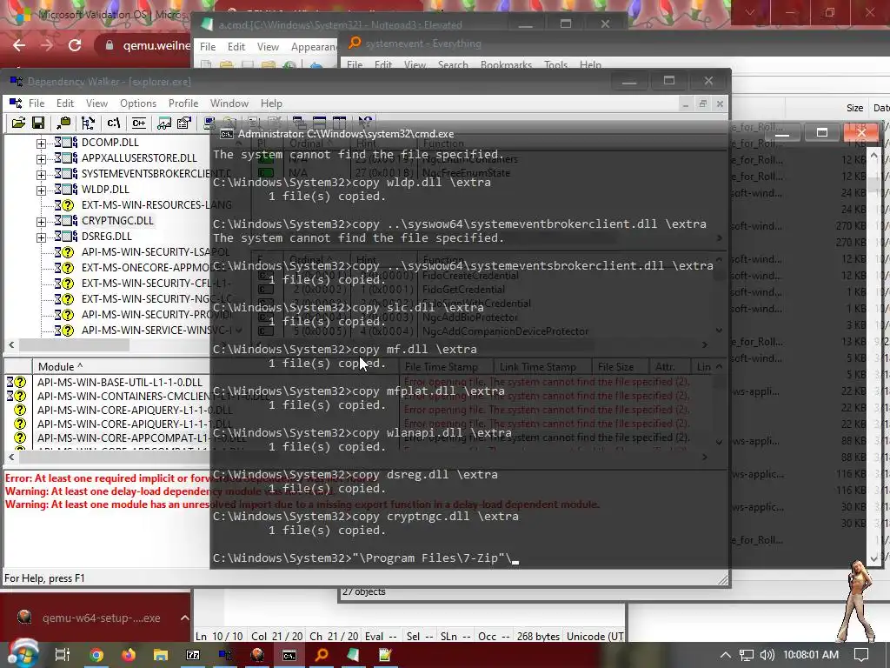Select EXT-MS-WIN-RESOURCES-LANG tree item
Screen dimensions: 890x668
click(x=156, y=204)
